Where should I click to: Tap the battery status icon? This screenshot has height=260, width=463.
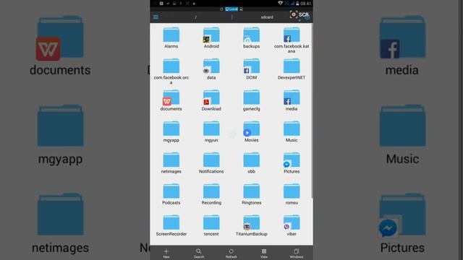297,4
